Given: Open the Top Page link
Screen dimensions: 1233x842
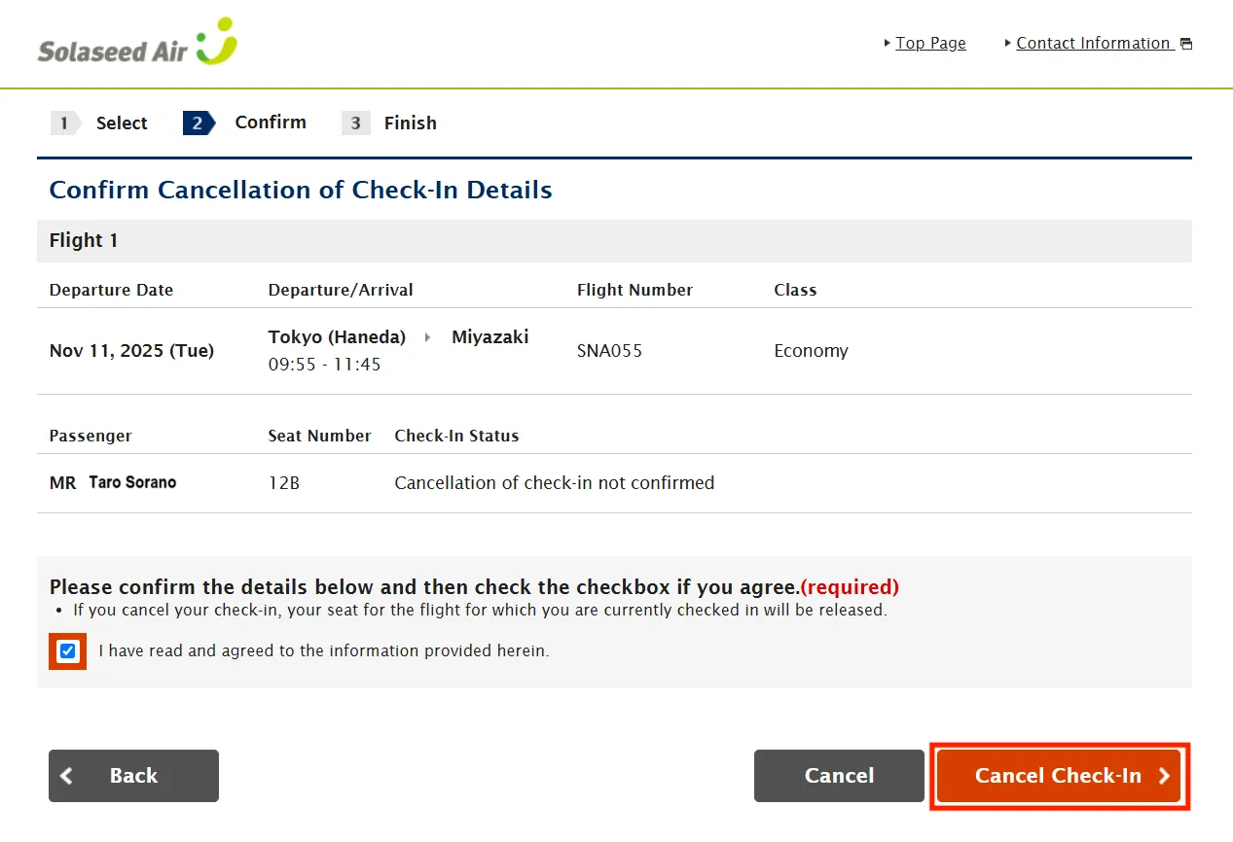Looking at the screenshot, I should 930,43.
